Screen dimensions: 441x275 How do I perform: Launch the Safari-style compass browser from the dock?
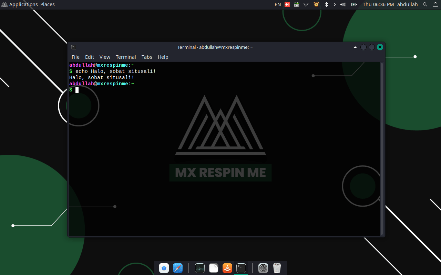(x=178, y=268)
